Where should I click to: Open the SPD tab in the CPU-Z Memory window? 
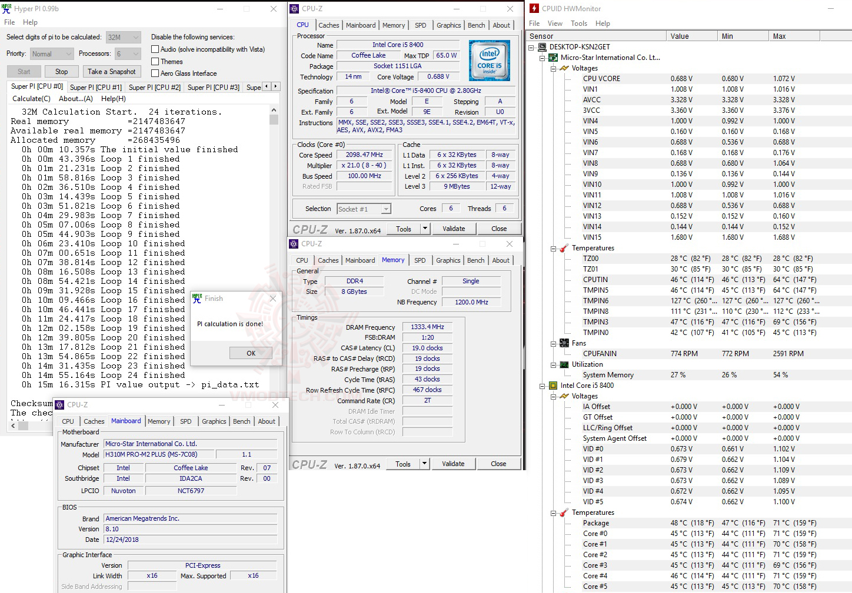[x=420, y=260]
